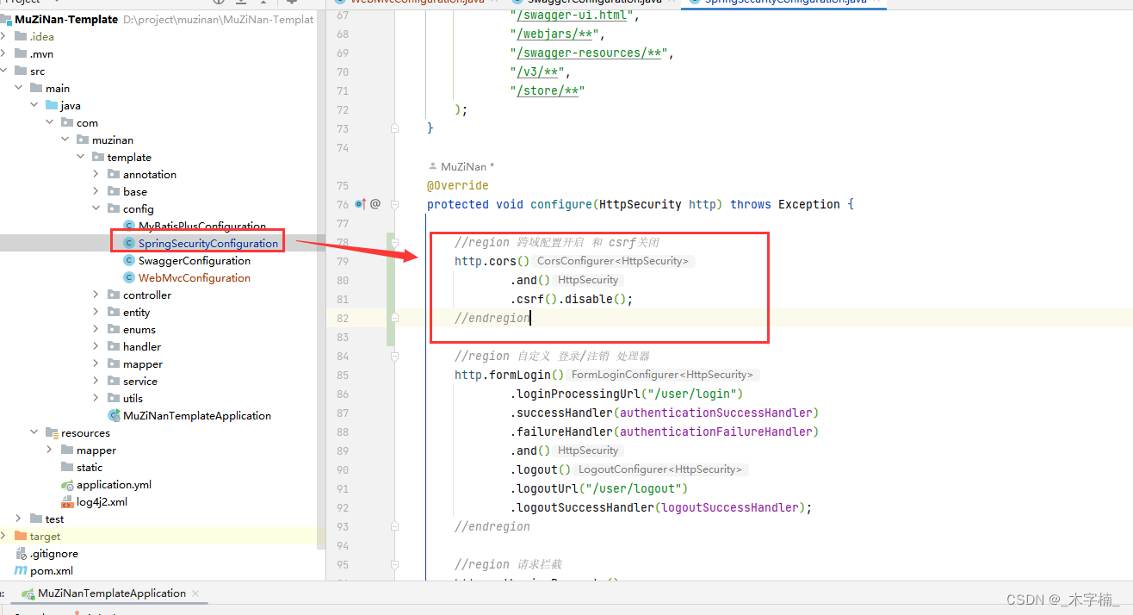Select the enums package
Screen dimensions: 1133x615
tap(139, 329)
